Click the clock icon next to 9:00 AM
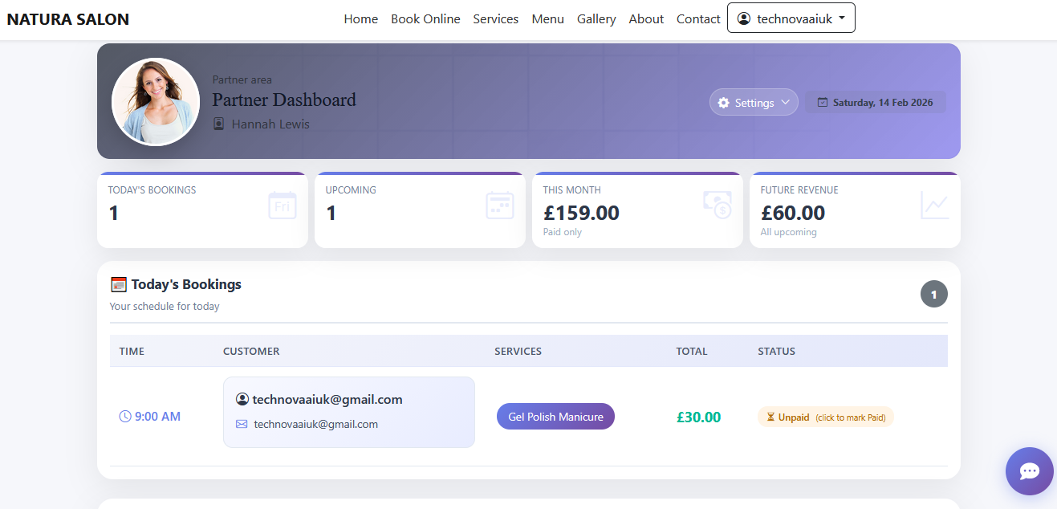The width and height of the screenshot is (1057, 509). click(124, 416)
